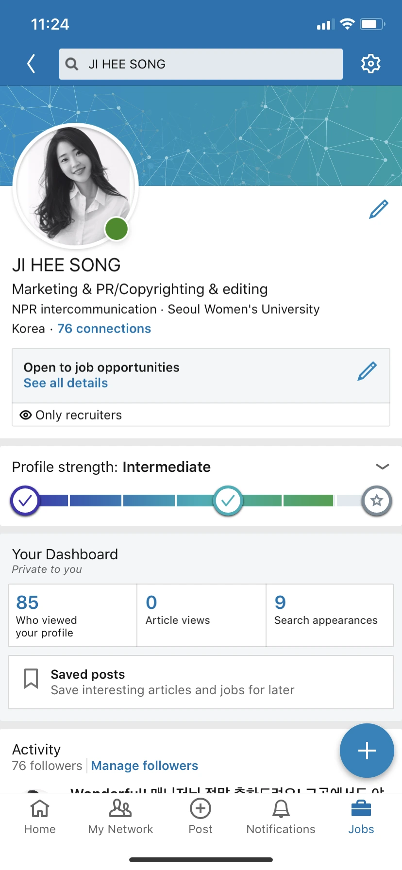Tap the search magnifier icon

pos(72,64)
